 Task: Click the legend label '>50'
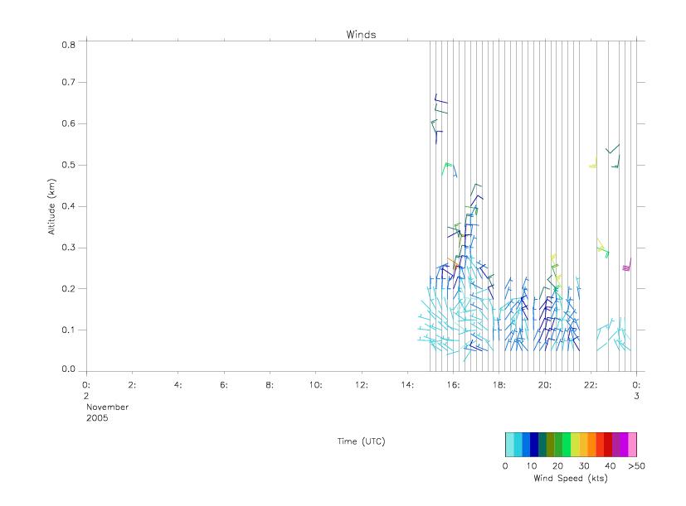[637, 465]
